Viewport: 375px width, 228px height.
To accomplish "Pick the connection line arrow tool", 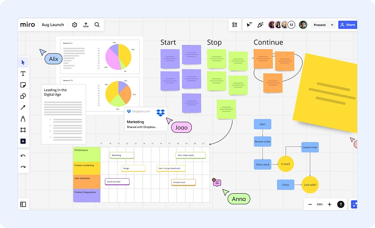I will coord(23,107).
